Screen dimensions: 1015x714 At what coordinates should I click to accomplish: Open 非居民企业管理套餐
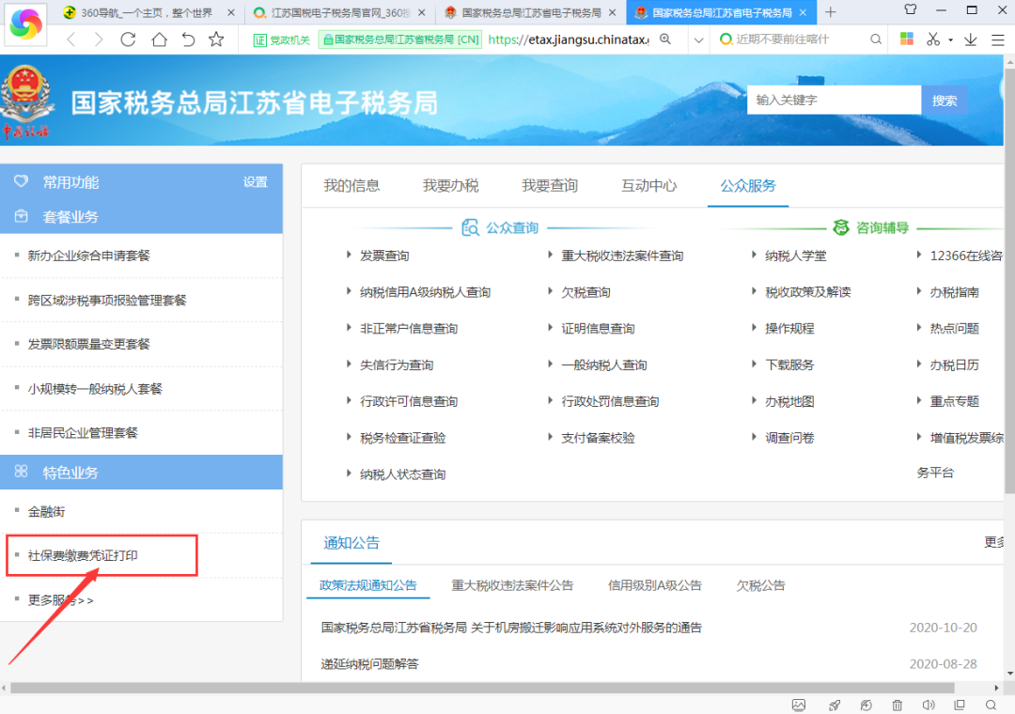(x=83, y=433)
